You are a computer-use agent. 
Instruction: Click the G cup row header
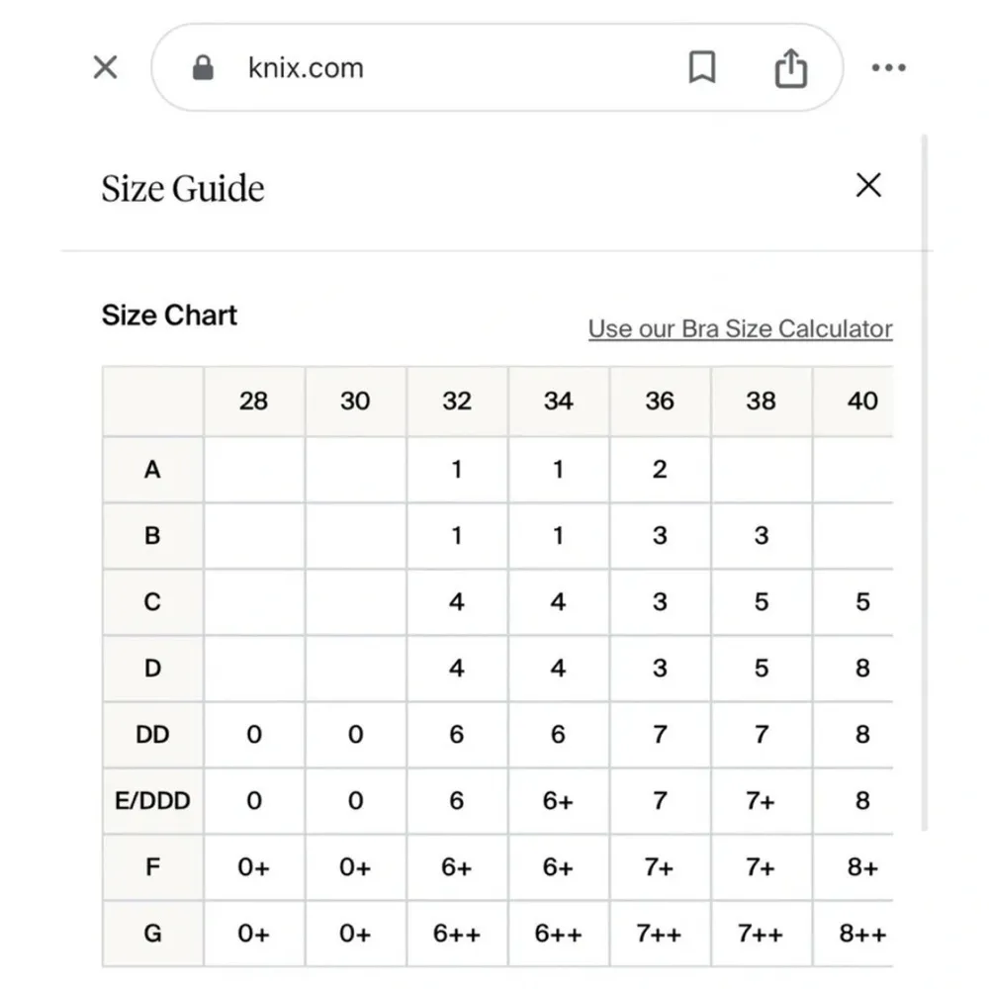click(152, 933)
